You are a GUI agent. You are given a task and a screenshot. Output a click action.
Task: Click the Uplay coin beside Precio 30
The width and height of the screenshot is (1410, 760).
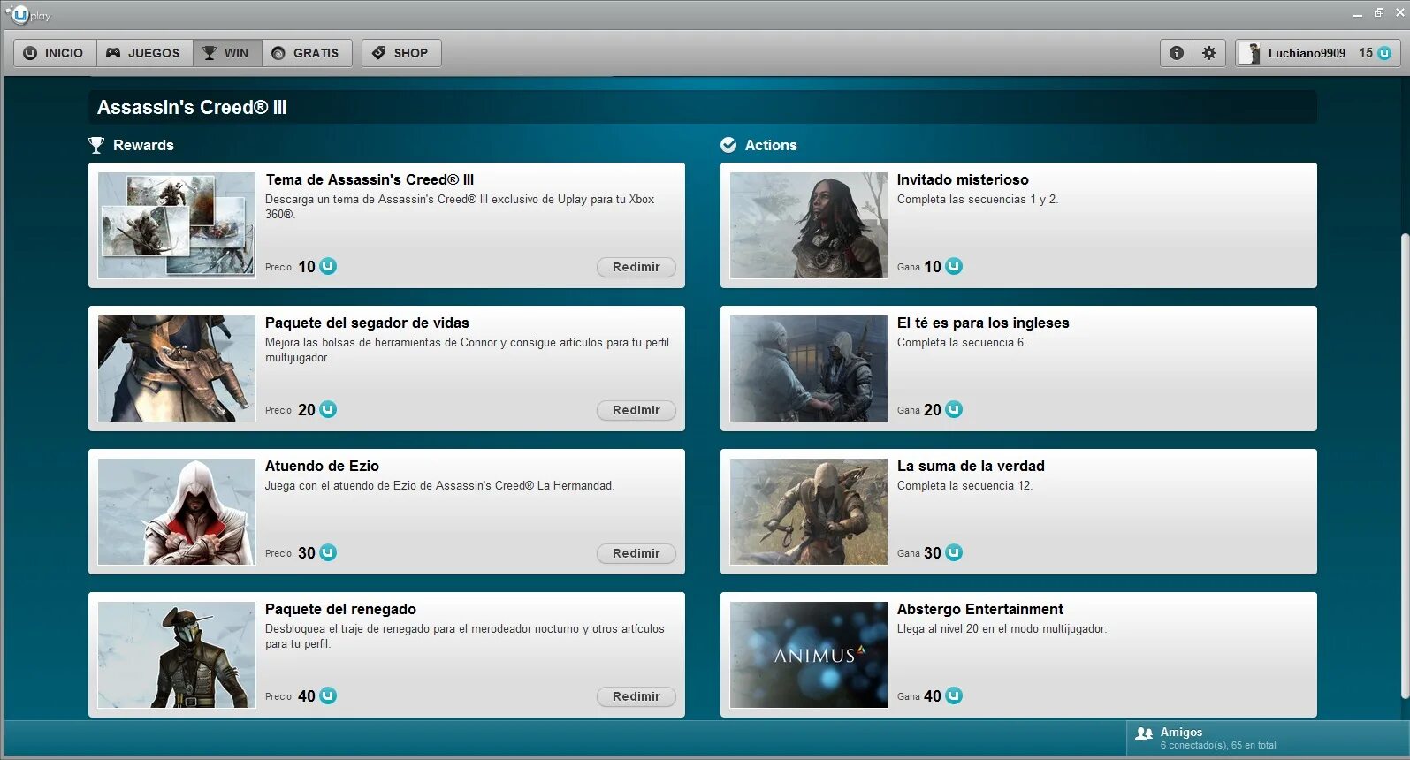[328, 552]
